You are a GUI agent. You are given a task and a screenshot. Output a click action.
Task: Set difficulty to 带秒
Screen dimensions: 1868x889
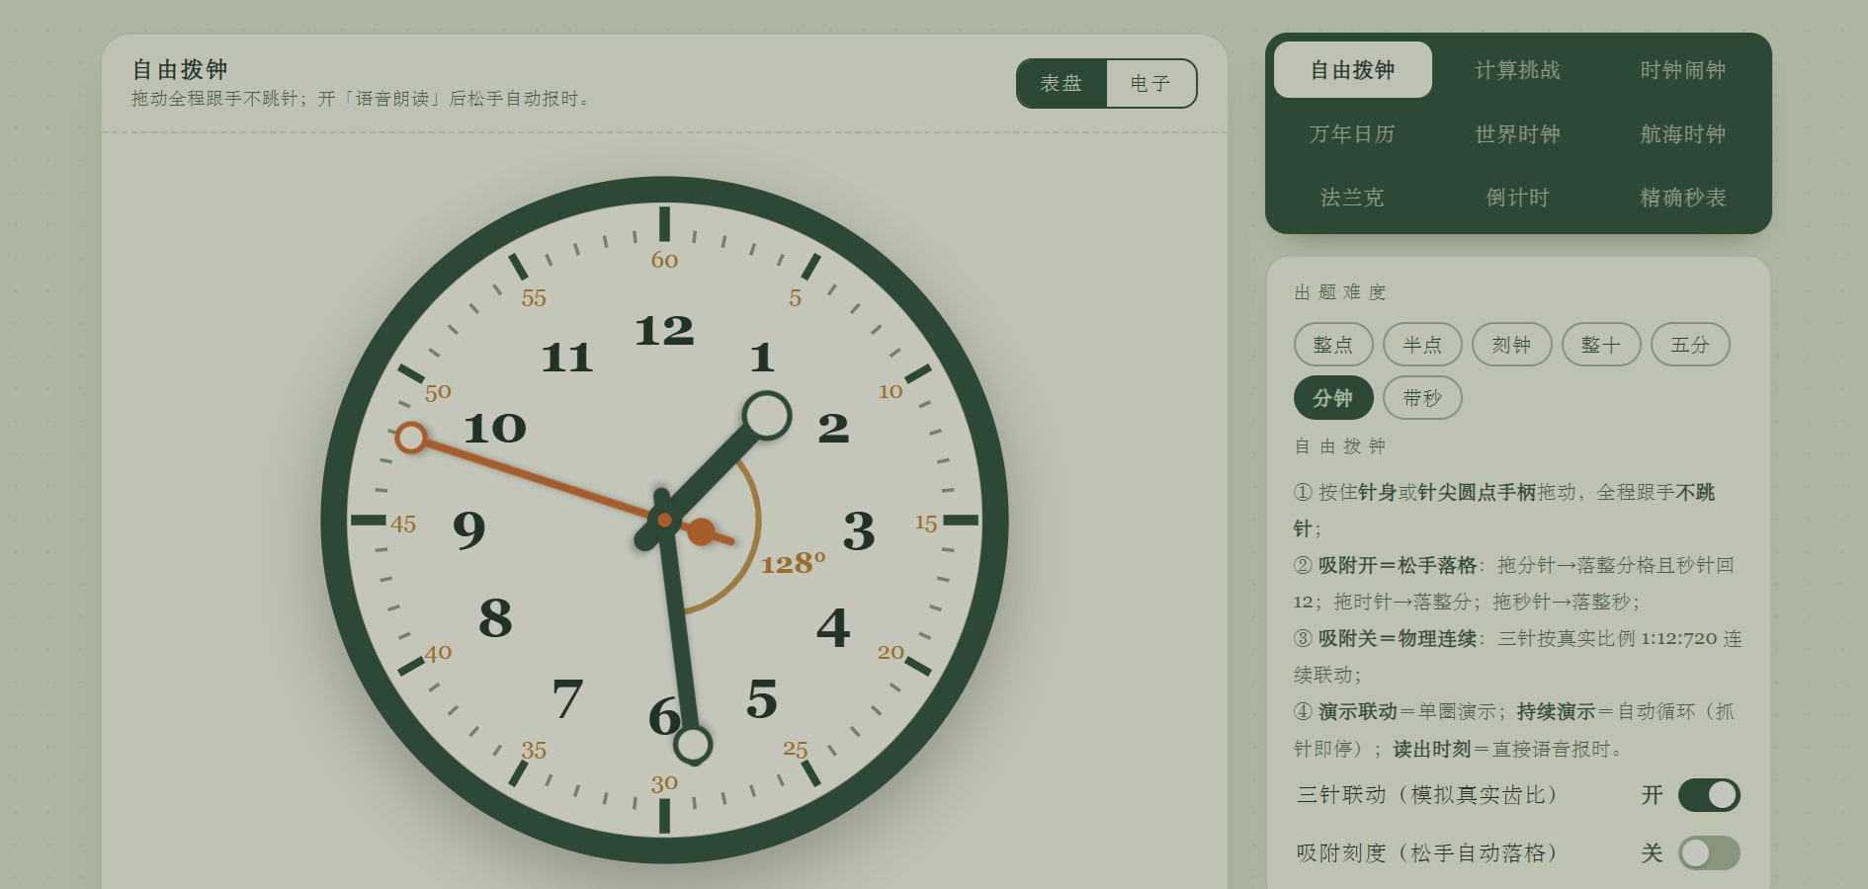(1422, 398)
